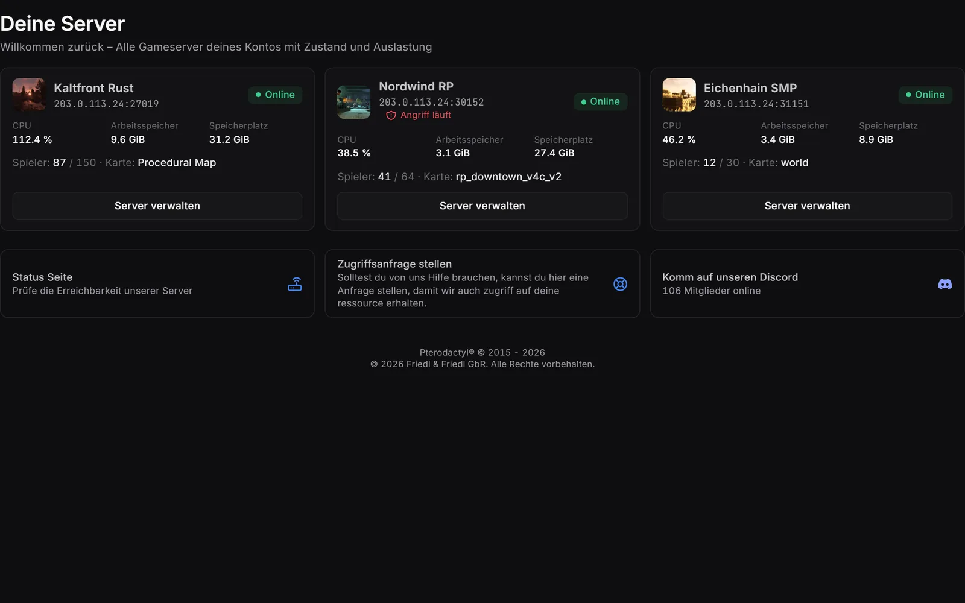Click the Angriff läuft warning text
965x603 pixels.
coord(426,115)
